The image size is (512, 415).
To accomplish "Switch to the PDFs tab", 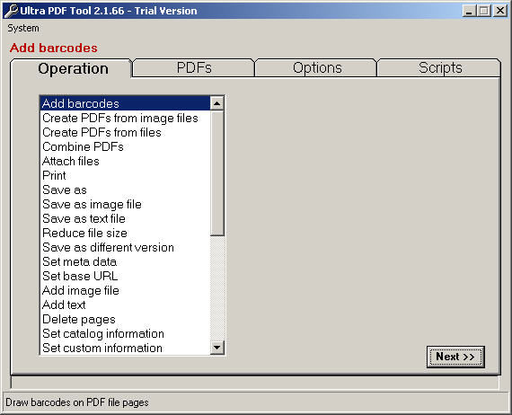I will pyautogui.click(x=194, y=68).
